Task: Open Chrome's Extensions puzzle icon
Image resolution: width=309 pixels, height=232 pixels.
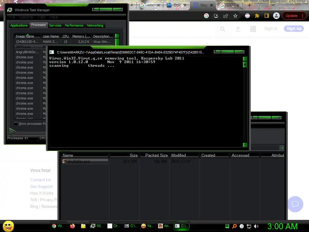Action: (x=257, y=16)
